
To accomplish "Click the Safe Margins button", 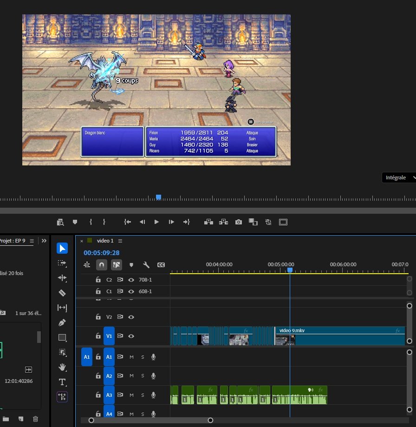I will (x=283, y=222).
